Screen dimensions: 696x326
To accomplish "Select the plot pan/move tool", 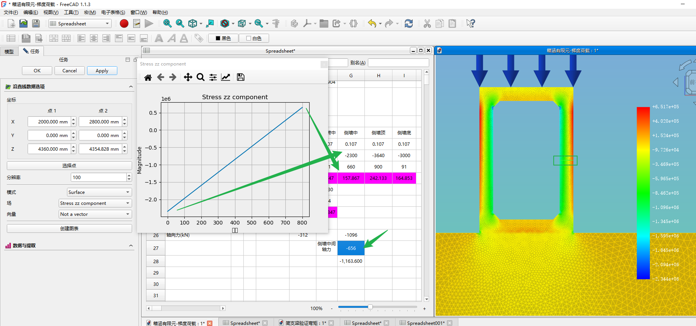I will [x=188, y=77].
